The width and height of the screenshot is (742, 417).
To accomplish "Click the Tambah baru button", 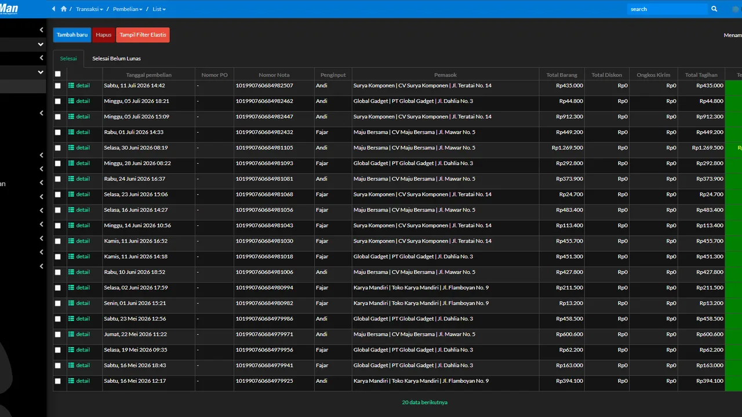I will coord(72,35).
